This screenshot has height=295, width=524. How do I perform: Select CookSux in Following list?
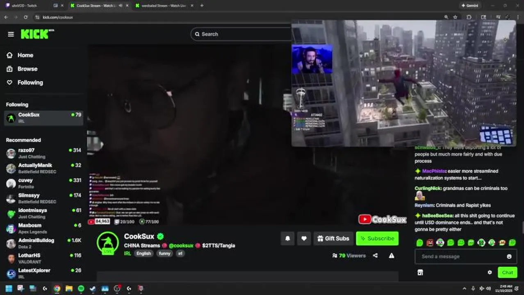tap(43, 118)
